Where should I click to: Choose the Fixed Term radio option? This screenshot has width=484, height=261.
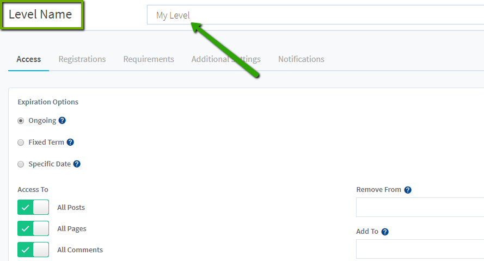pyautogui.click(x=21, y=142)
